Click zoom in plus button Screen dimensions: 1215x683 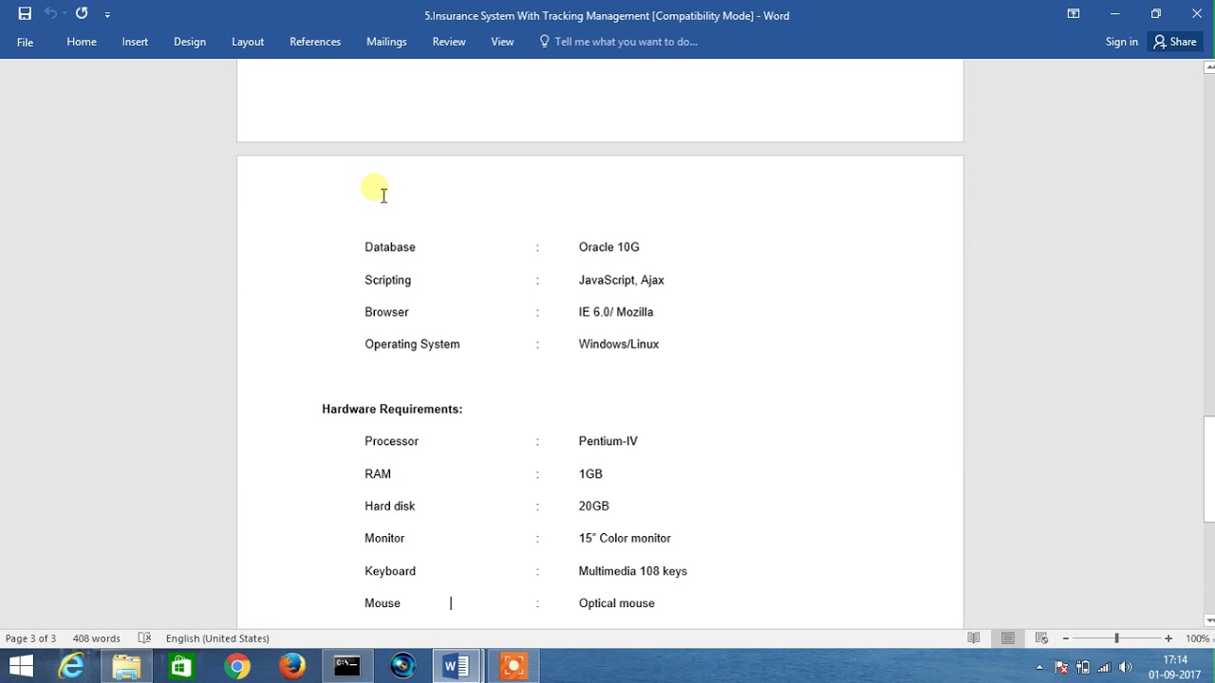click(x=1168, y=638)
